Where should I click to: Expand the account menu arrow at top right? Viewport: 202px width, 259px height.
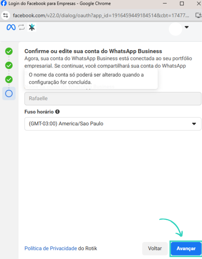[186, 27]
